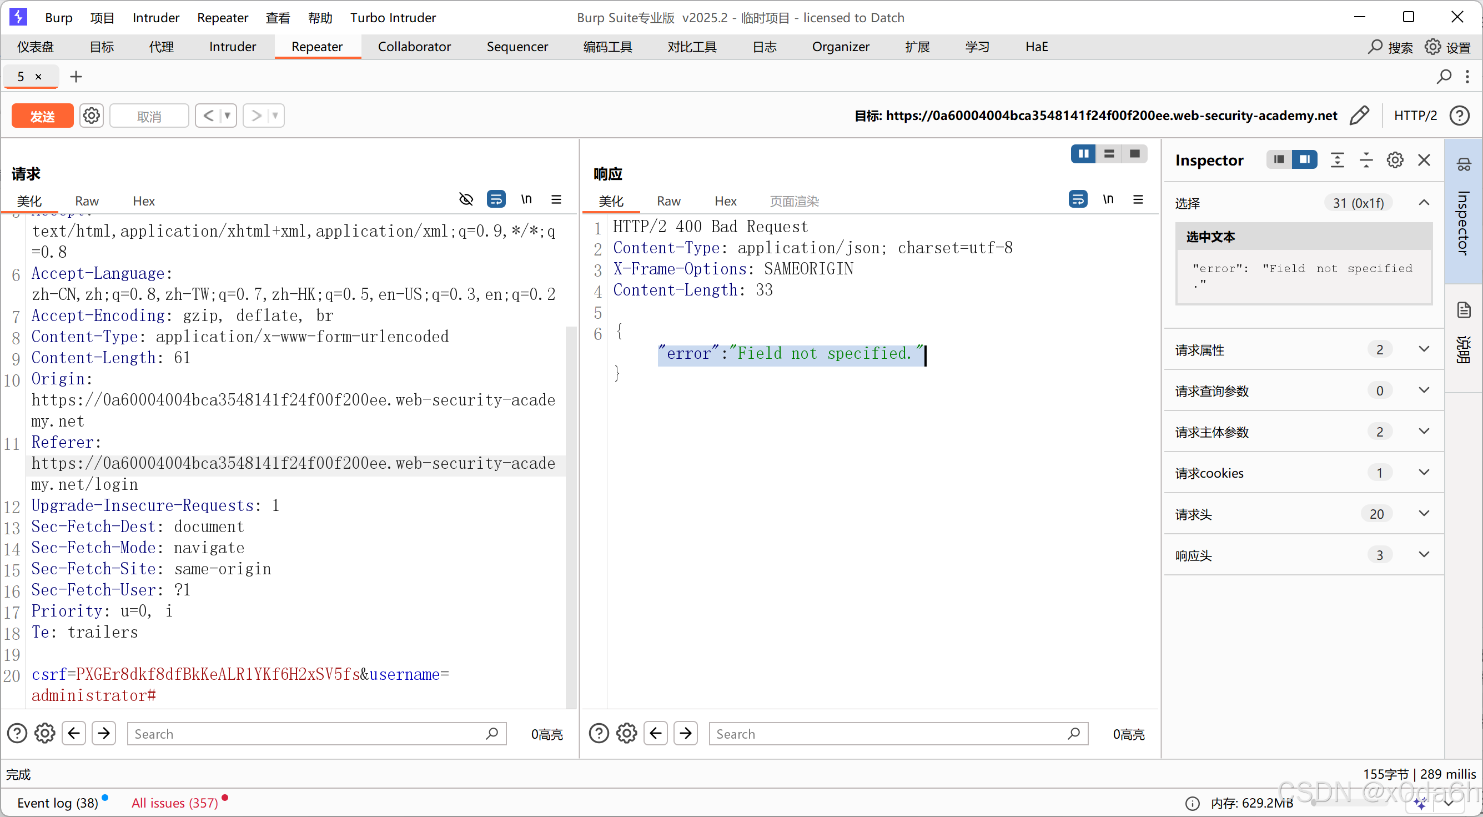
Task: Open dropdown arrow next to the back-navigation button
Action: point(228,115)
